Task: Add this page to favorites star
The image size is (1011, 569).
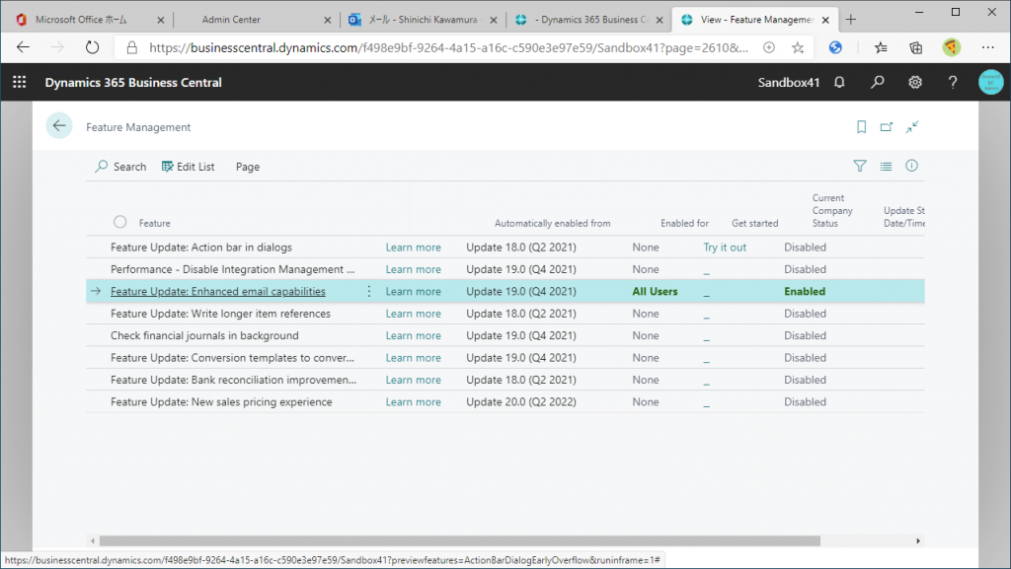Action: point(798,47)
